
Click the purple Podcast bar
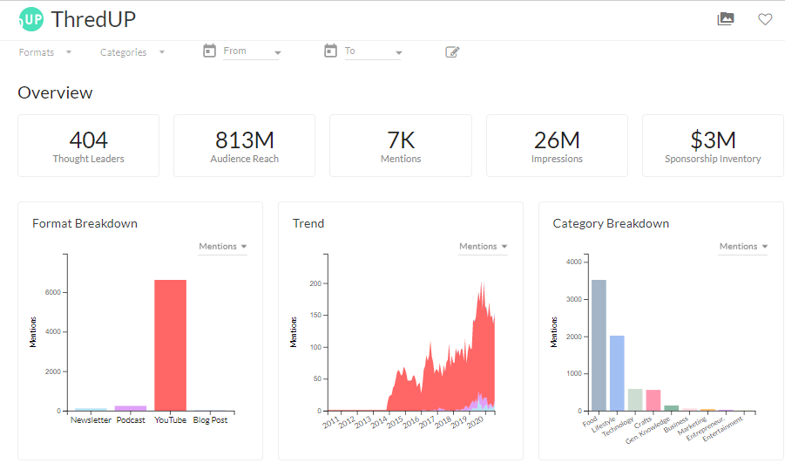click(x=131, y=408)
